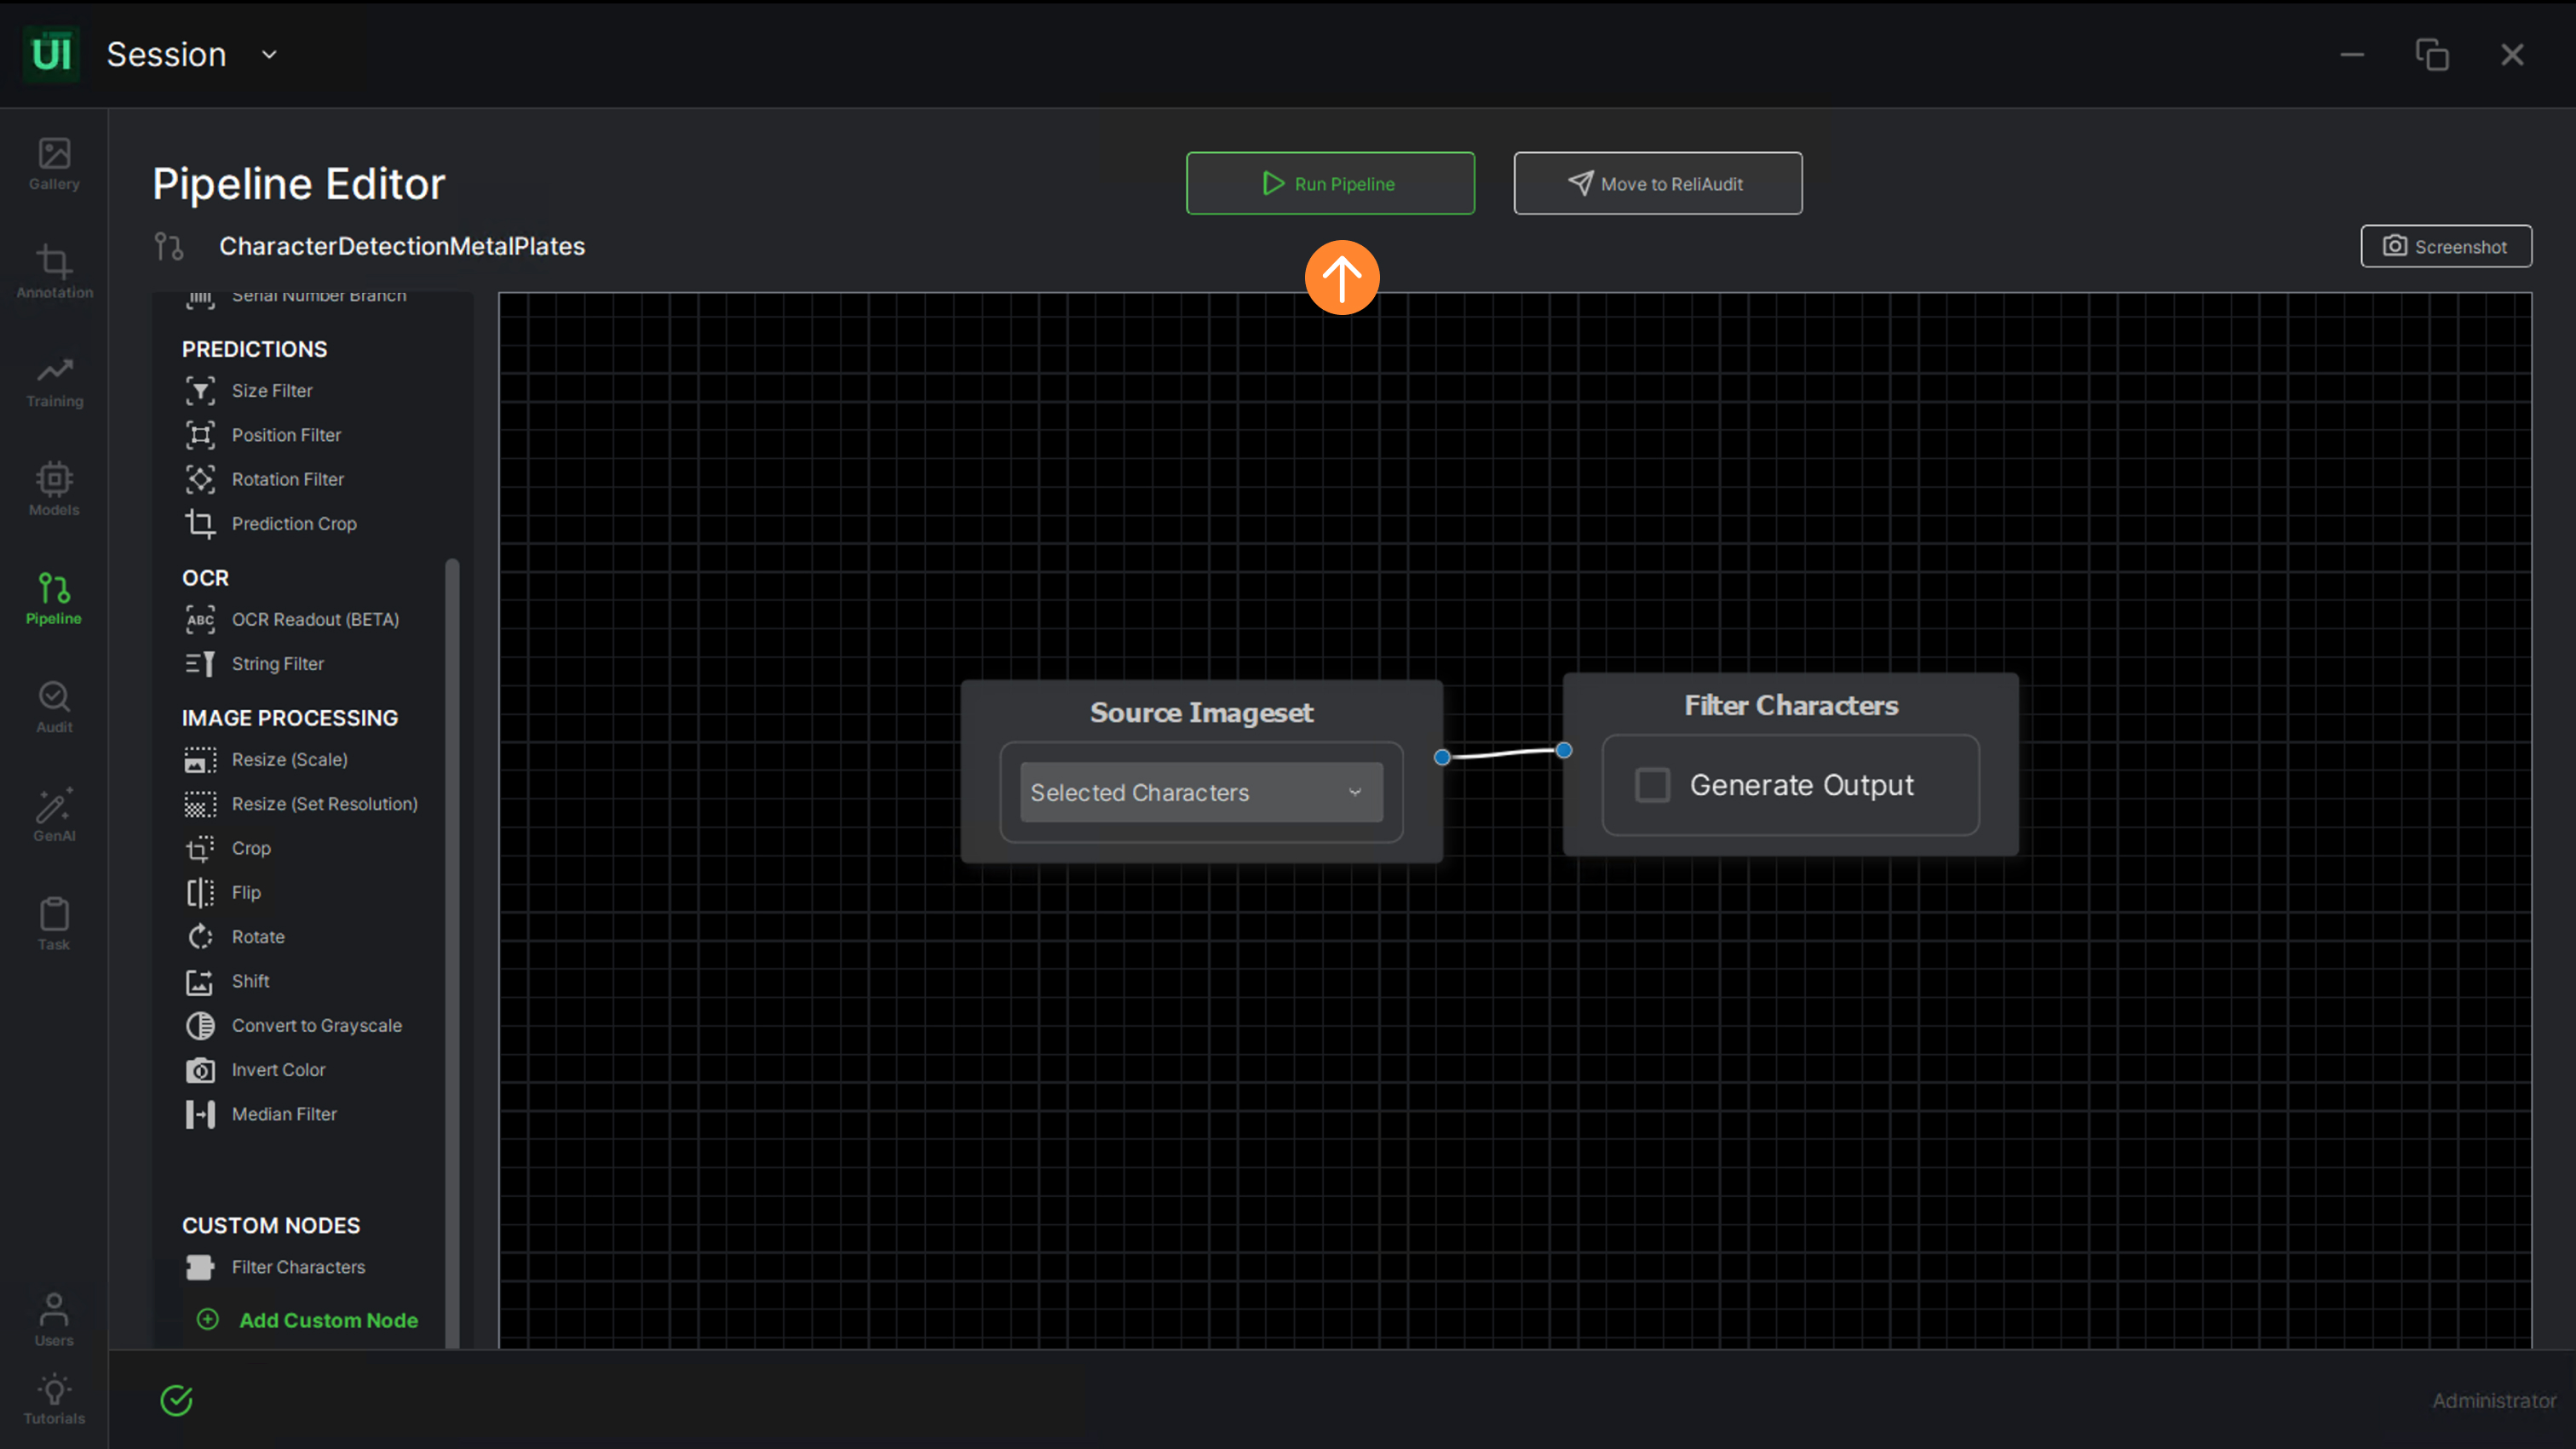This screenshot has height=1449, width=2576.
Task: Select the Source Imageset node title
Action: click(x=1201, y=713)
